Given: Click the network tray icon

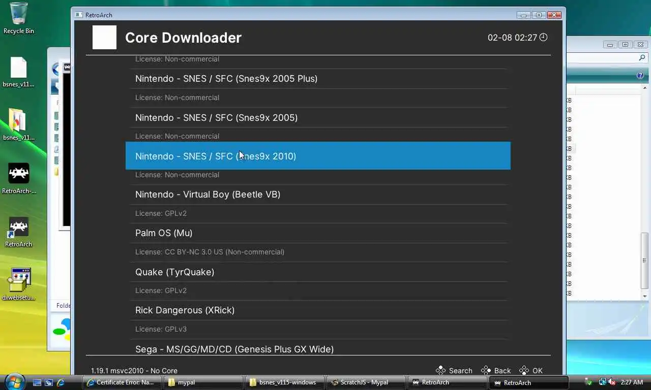Looking at the screenshot, I should (x=602, y=382).
